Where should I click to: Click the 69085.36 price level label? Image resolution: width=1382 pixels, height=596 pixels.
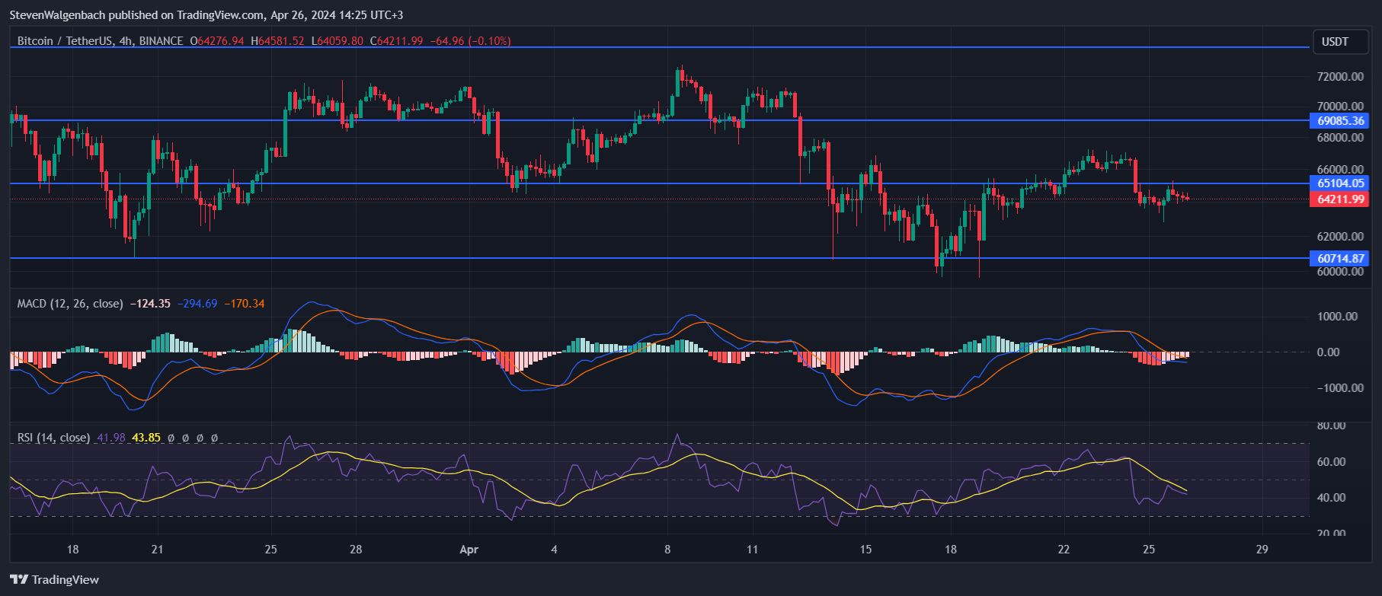coord(1340,121)
